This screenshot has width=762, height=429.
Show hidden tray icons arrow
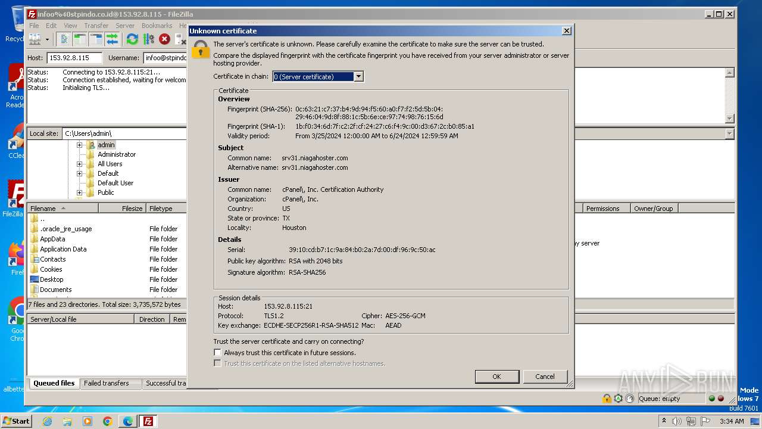(663, 421)
